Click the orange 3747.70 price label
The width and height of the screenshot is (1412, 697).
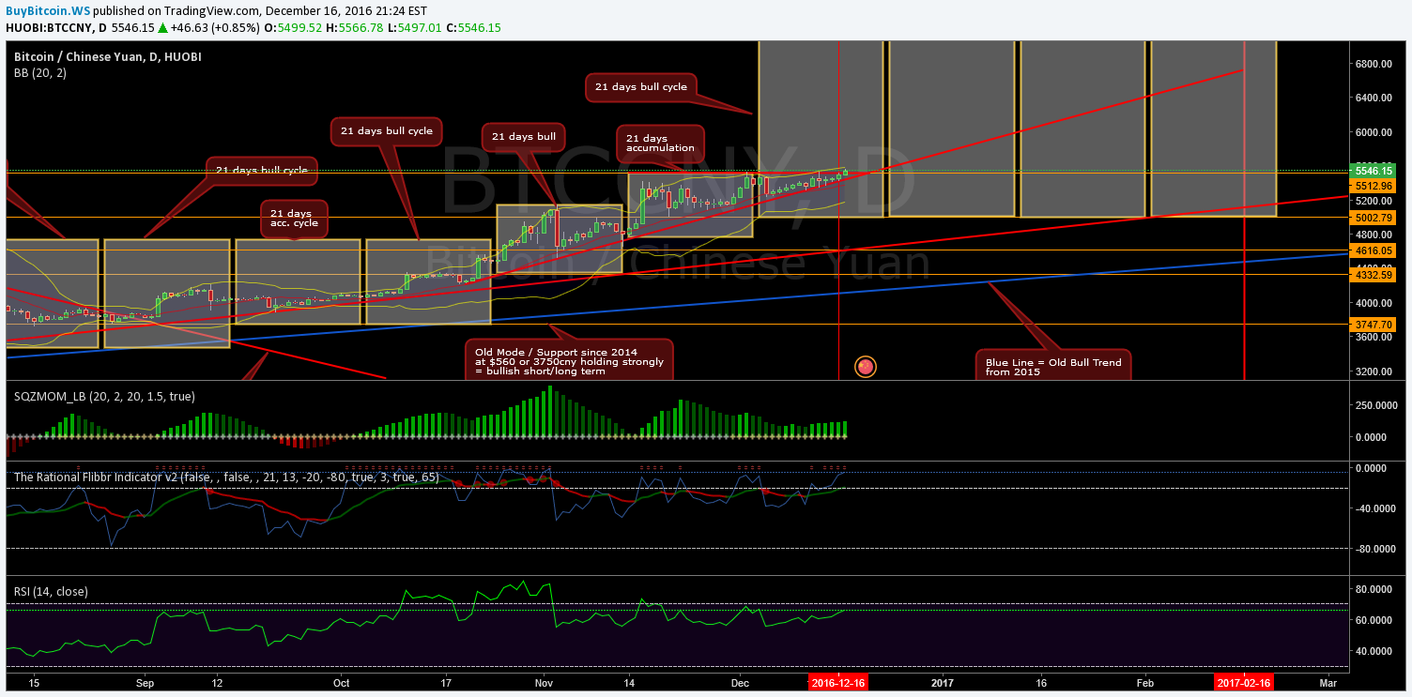1372,324
